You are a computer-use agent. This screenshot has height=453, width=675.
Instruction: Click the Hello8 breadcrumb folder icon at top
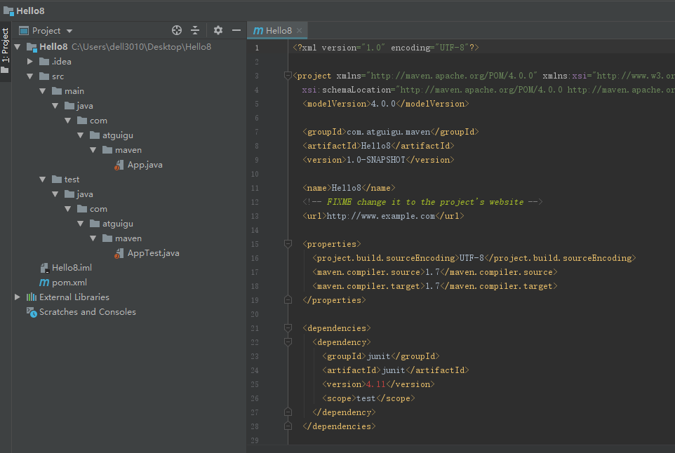[x=8, y=11]
